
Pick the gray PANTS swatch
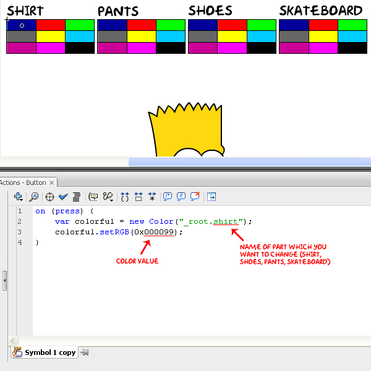(113, 36)
